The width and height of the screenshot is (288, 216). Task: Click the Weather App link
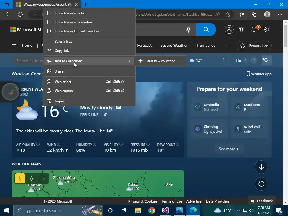(x=259, y=74)
